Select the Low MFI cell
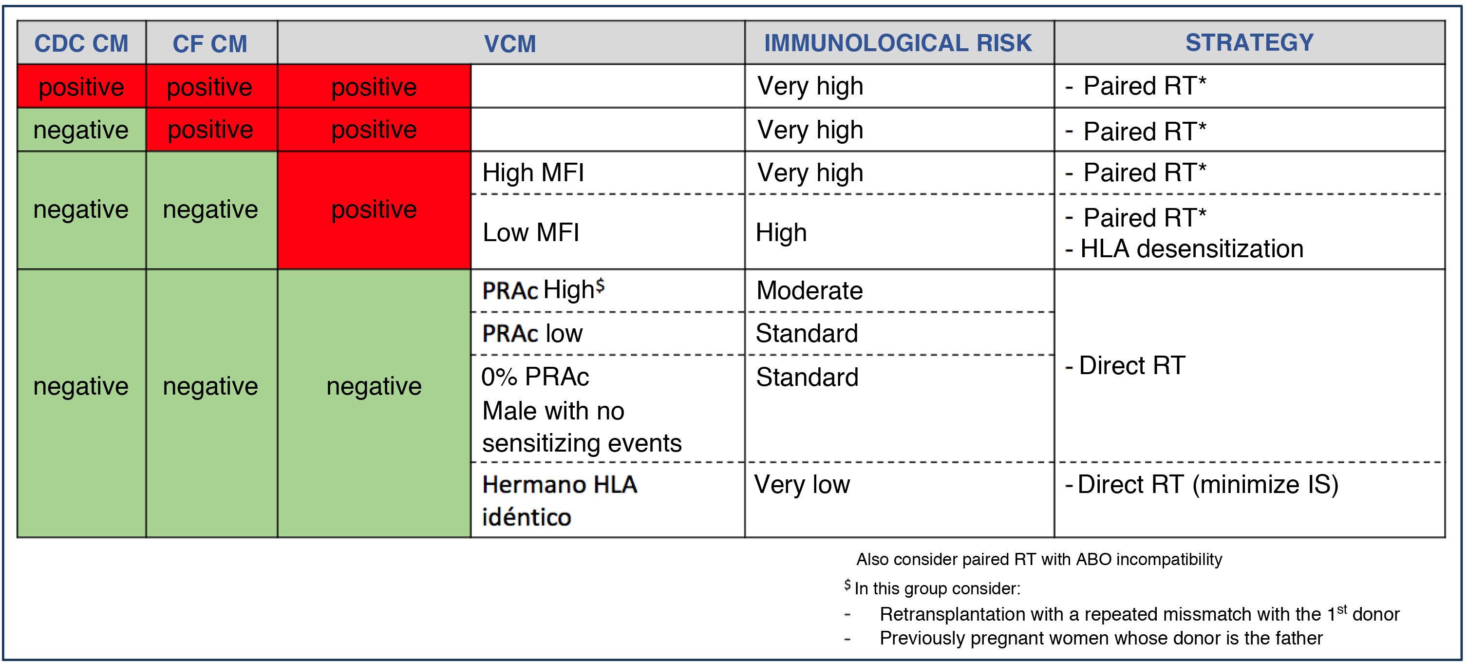The width and height of the screenshot is (1468, 663). point(531,232)
